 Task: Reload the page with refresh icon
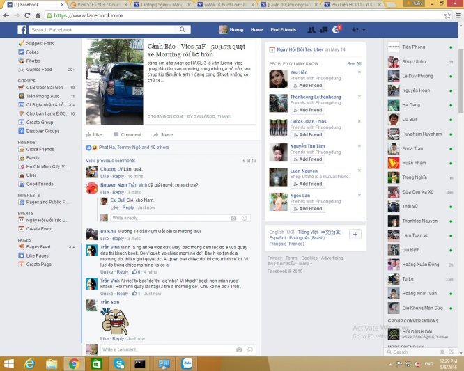click(x=27, y=16)
